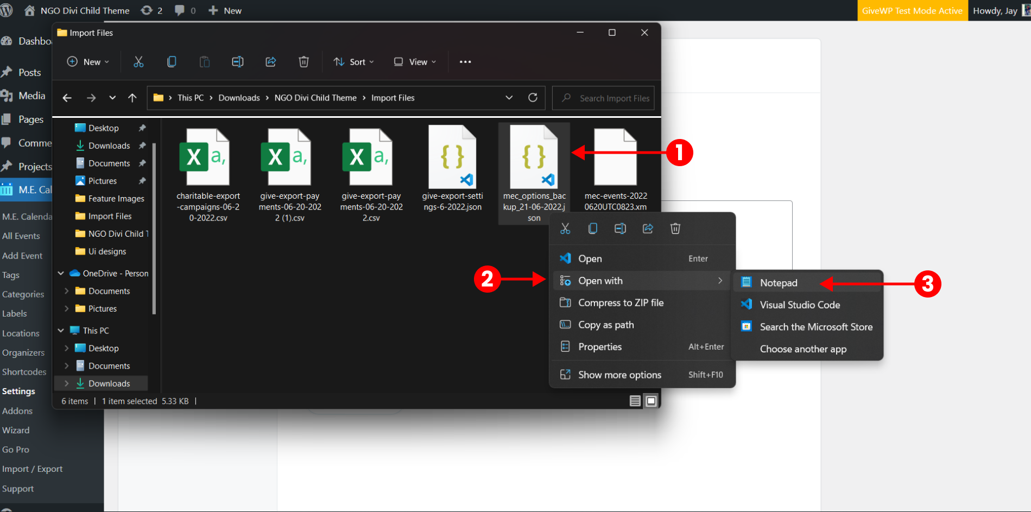
Task: Click navigation pane vertical scrollbar
Action: 154,228
